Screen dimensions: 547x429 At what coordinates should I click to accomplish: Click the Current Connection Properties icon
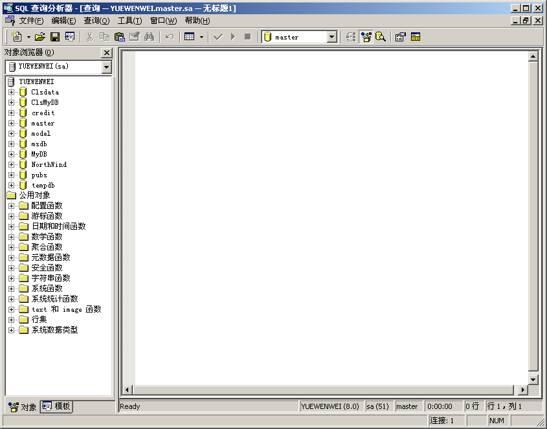(x=401, y=37)
